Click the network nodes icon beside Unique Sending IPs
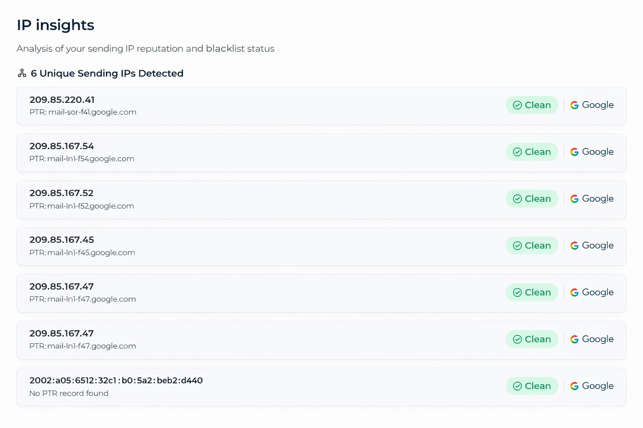Image resolution: width=643 pixels, height=428 pixels. click(22, 73)
